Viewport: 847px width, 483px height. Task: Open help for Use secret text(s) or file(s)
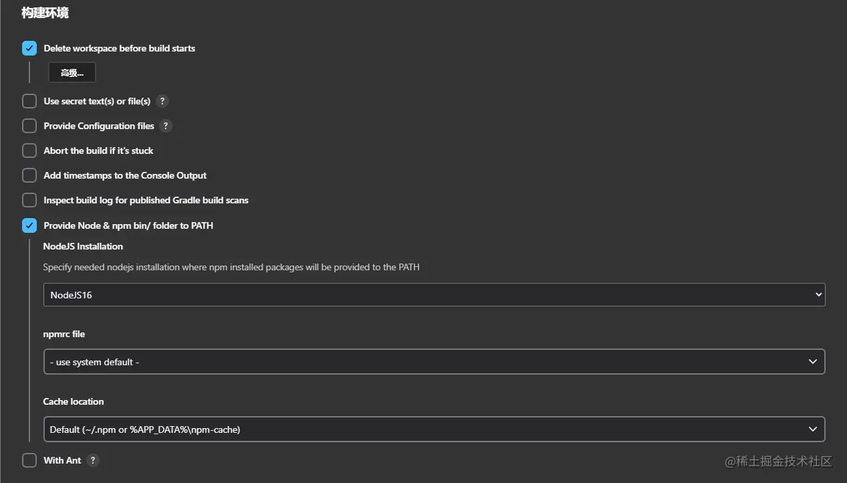click(x=162, y=101)
